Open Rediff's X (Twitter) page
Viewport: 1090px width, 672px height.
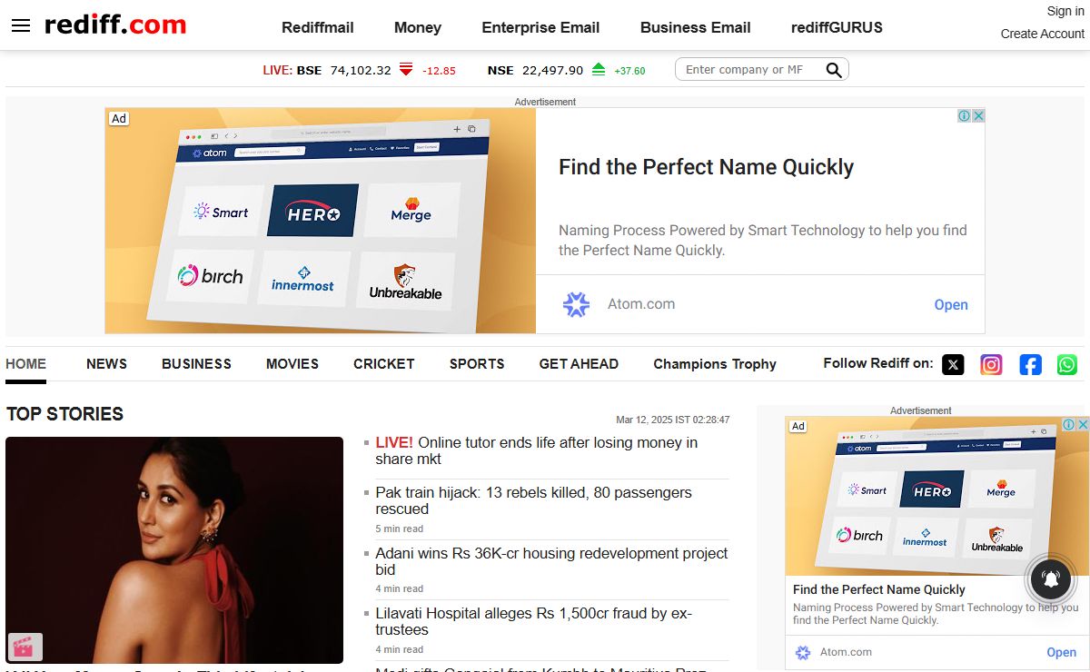(x=953, y=364)
